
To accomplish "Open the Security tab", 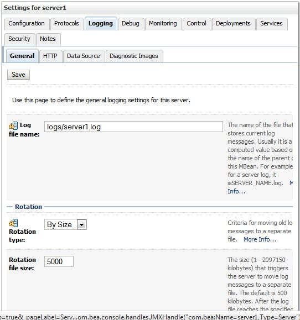I will tap(19, 39).
